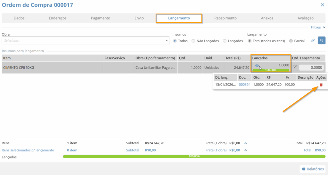Open the Pagamento tab
Viewport: 328px width, 175px height.
100,18
